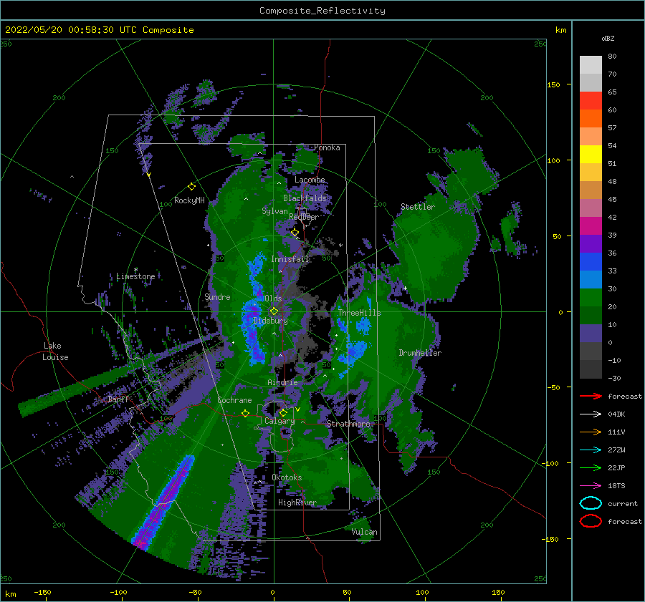
Task: Click the yellow diamond marker near RockyMH
Action: click(191, 187)
